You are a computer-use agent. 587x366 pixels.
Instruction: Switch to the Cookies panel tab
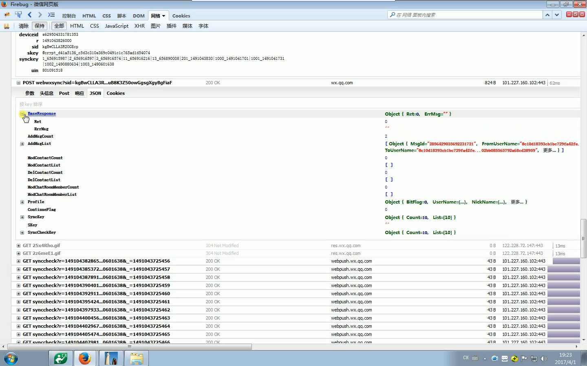[181, 16]
